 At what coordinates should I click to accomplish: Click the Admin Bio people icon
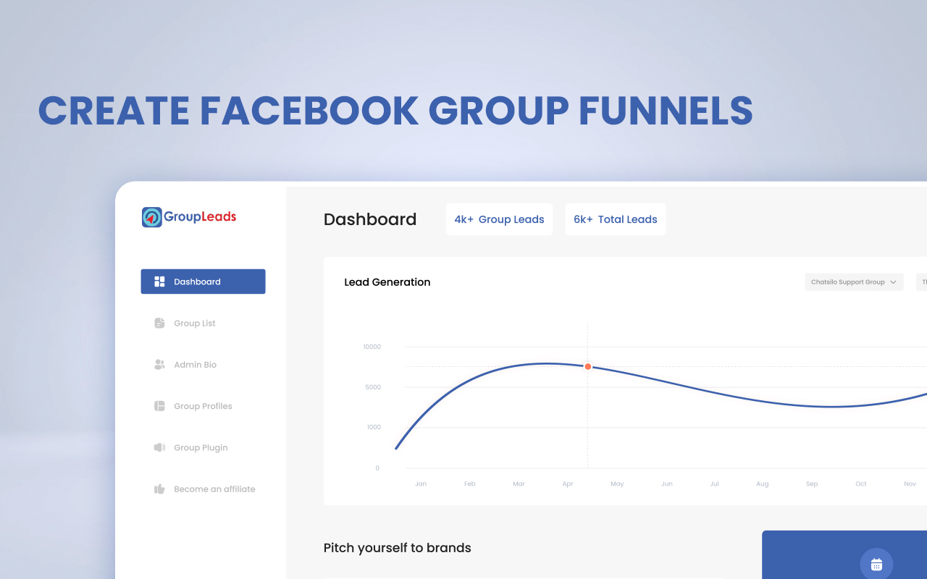[159, 364]
